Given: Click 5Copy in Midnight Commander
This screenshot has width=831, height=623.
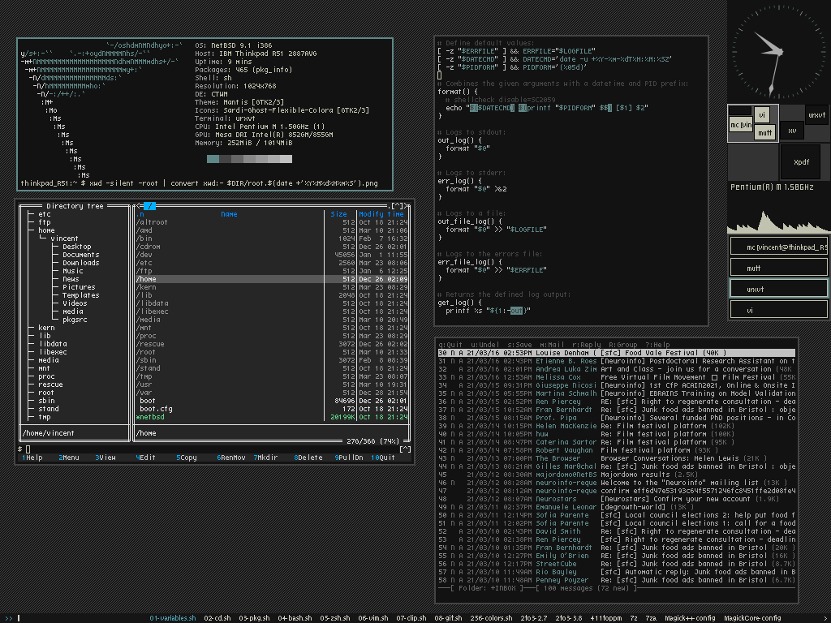Looking at the screenshot, I should (x=187, y=458).
